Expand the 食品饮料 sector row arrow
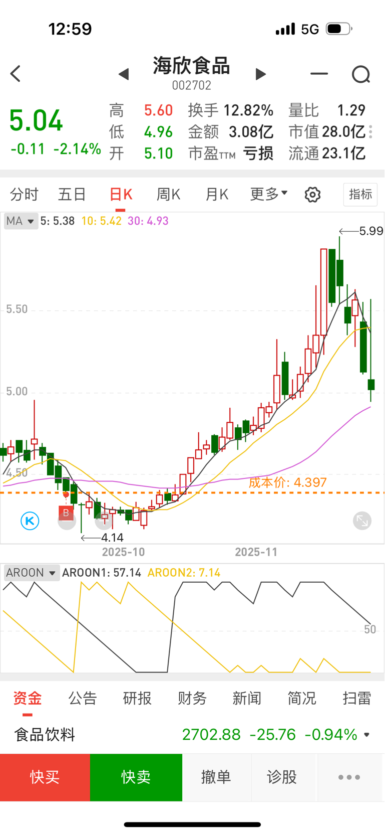 pyautogui.click(x=367, y=735)
